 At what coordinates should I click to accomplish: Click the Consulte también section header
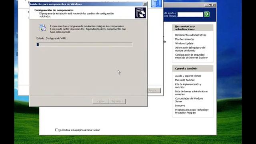pyautogui.click(x=193, y=68)
